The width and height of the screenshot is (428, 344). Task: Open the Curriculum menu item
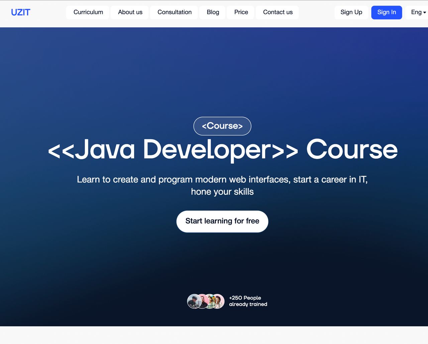88,12
